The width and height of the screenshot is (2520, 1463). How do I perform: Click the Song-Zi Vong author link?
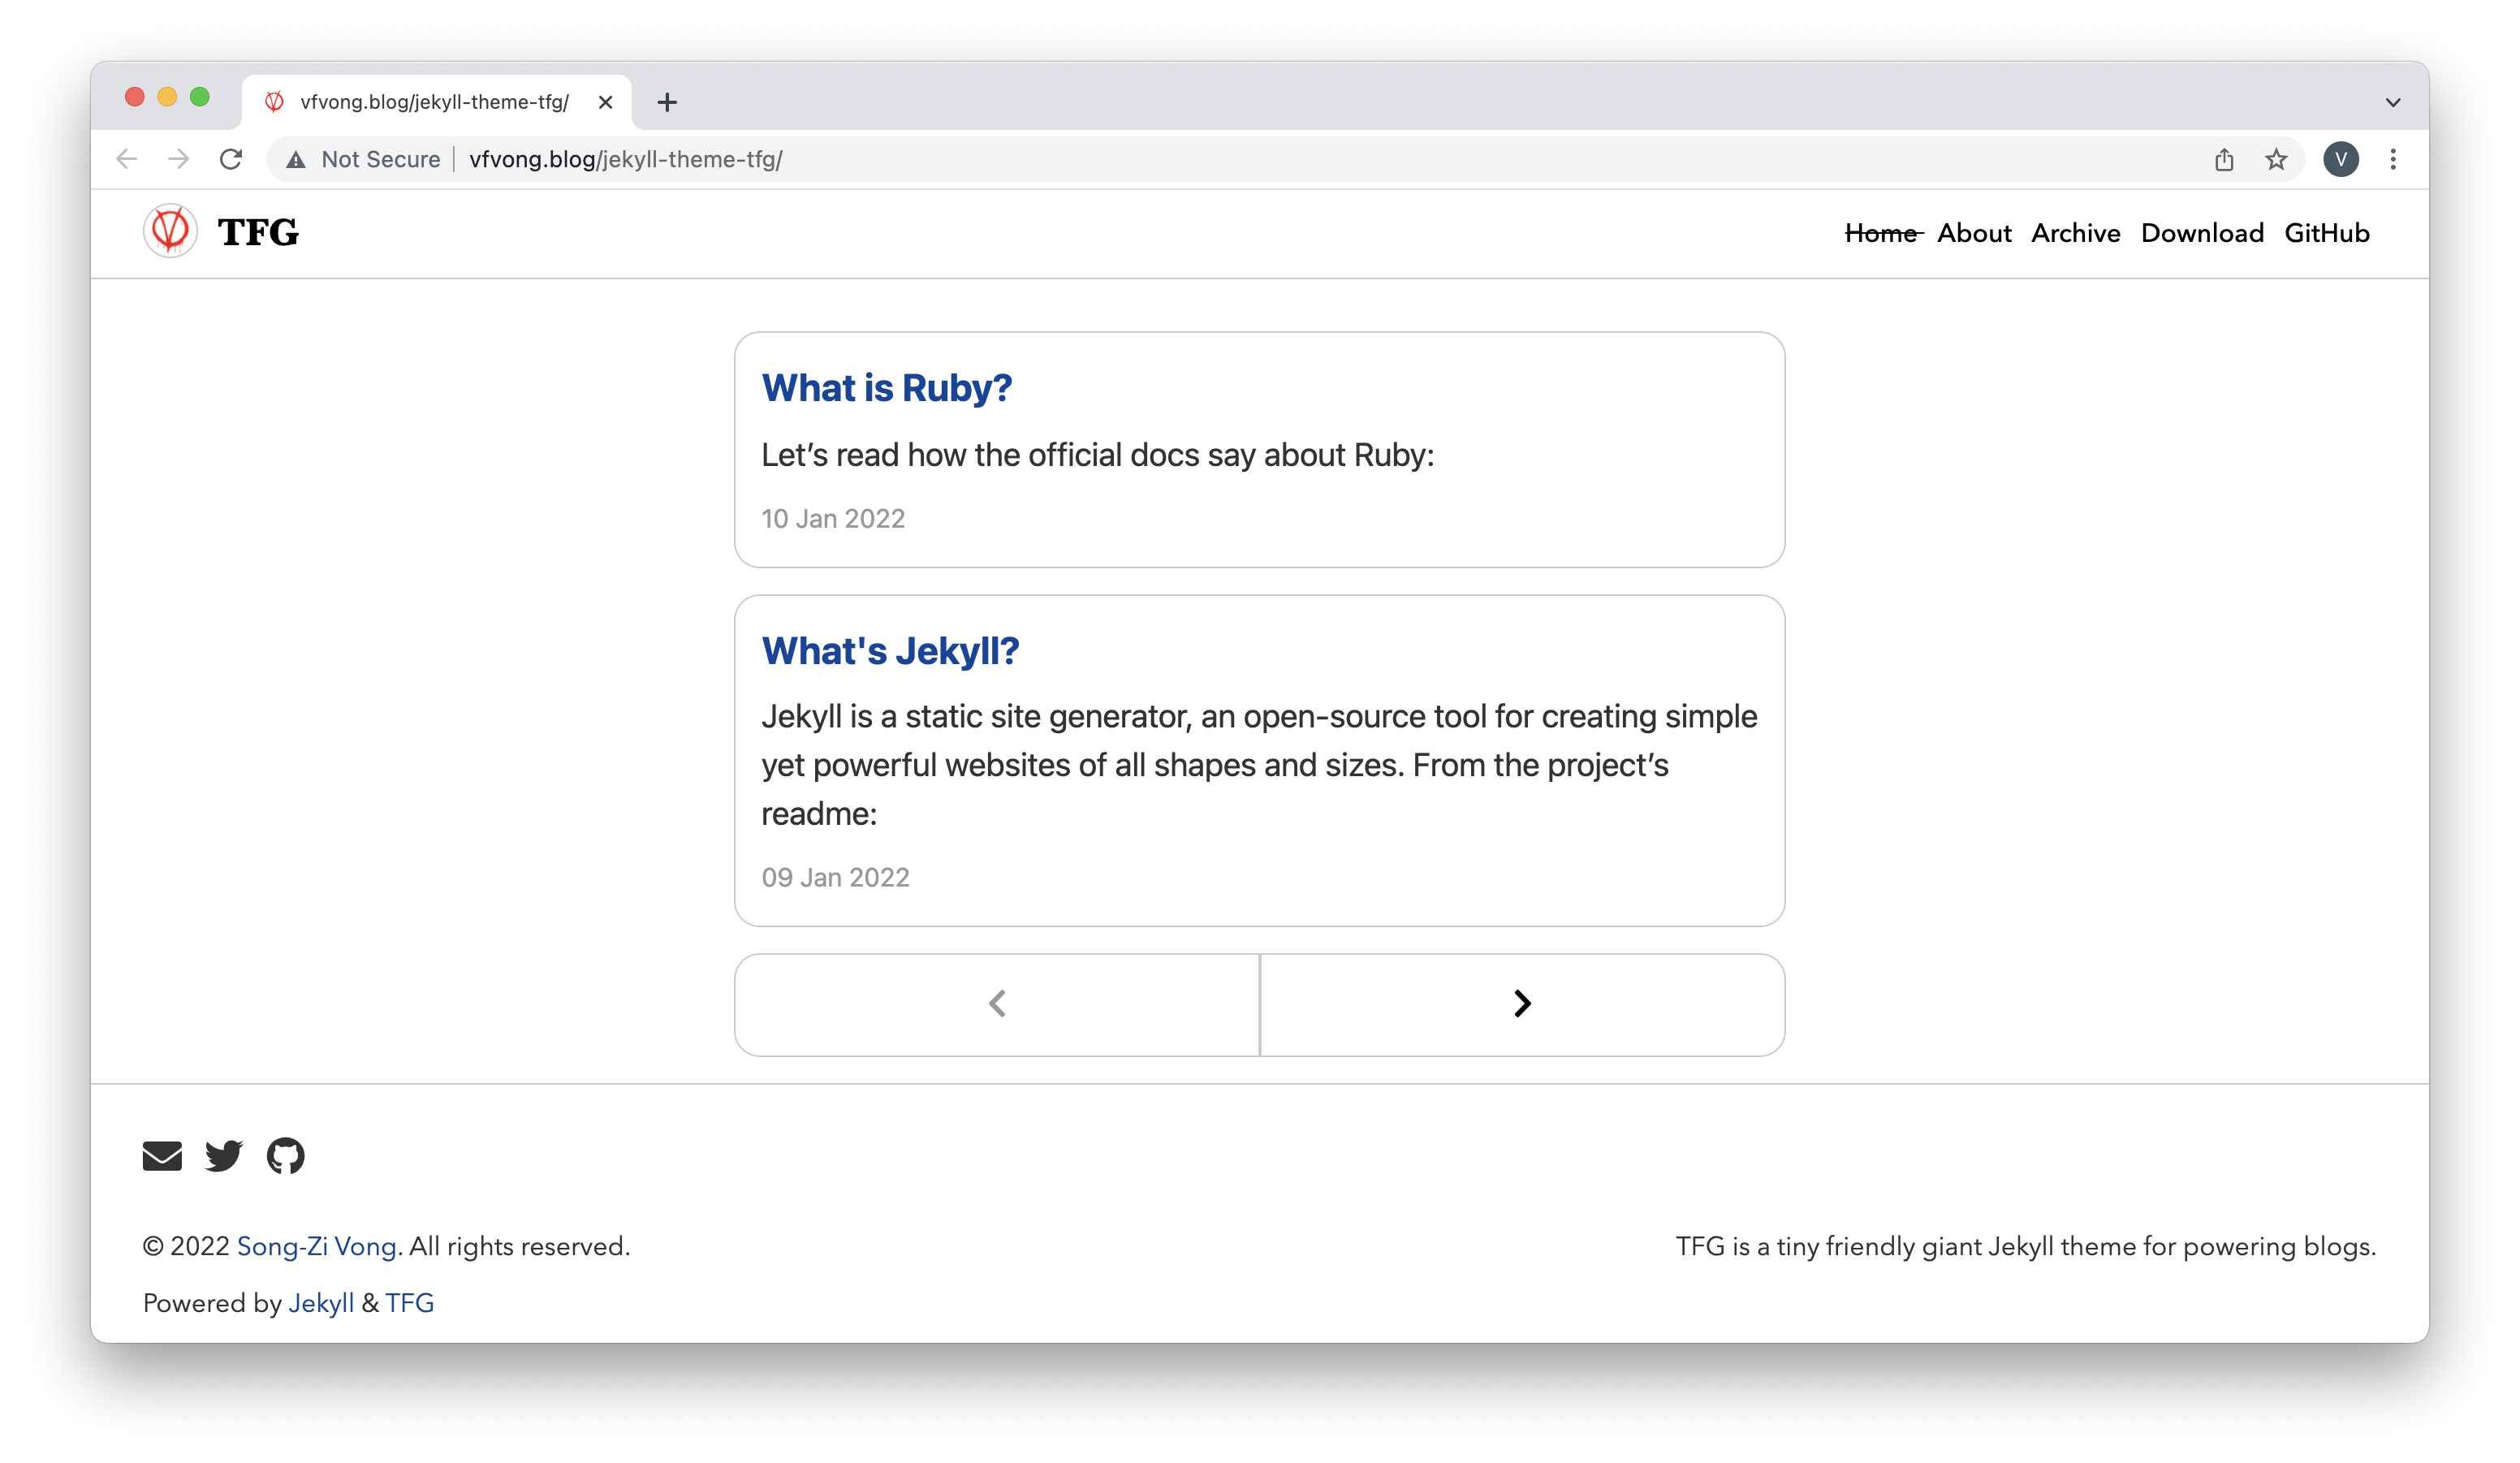click(316, 1246)
